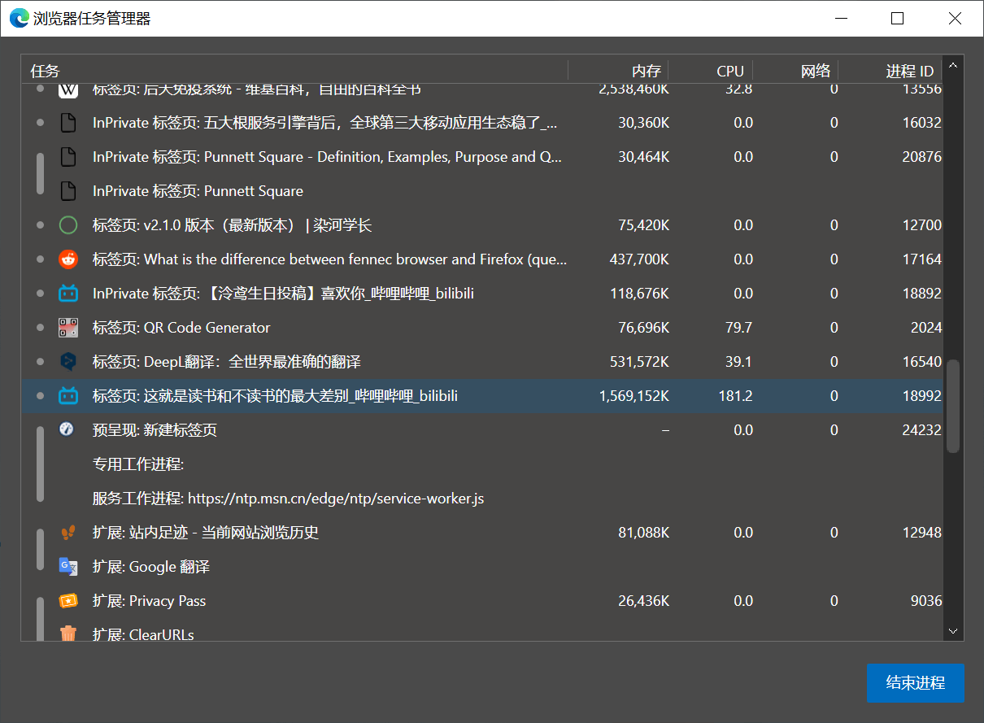Click memory value 81,088K
Screen dimensions: 984x723
tap(644, 533)
